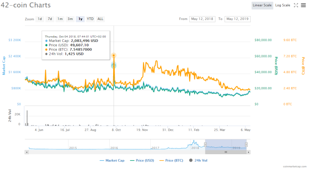This screenshot has height=169, width=309.
Task: Click the '31. Dec' axis label
Action: (x=168, y=130)
